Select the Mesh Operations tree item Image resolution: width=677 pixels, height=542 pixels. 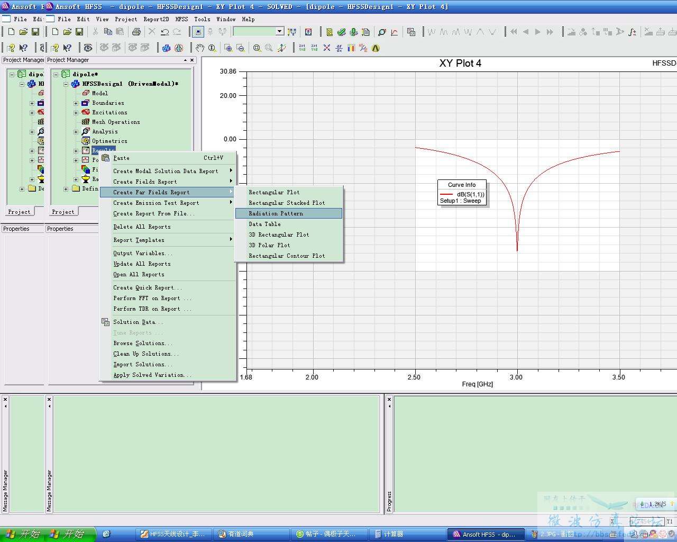coord(116,122)
